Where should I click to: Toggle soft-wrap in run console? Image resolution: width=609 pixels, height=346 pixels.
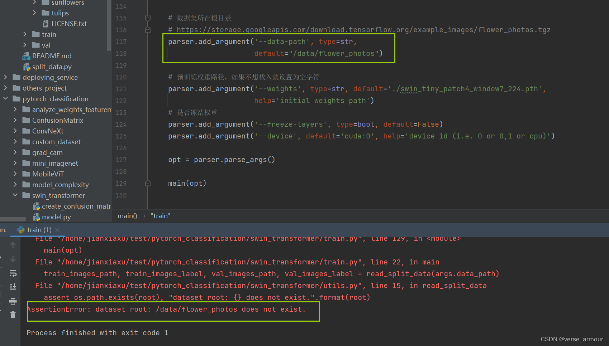pos(13,273)
